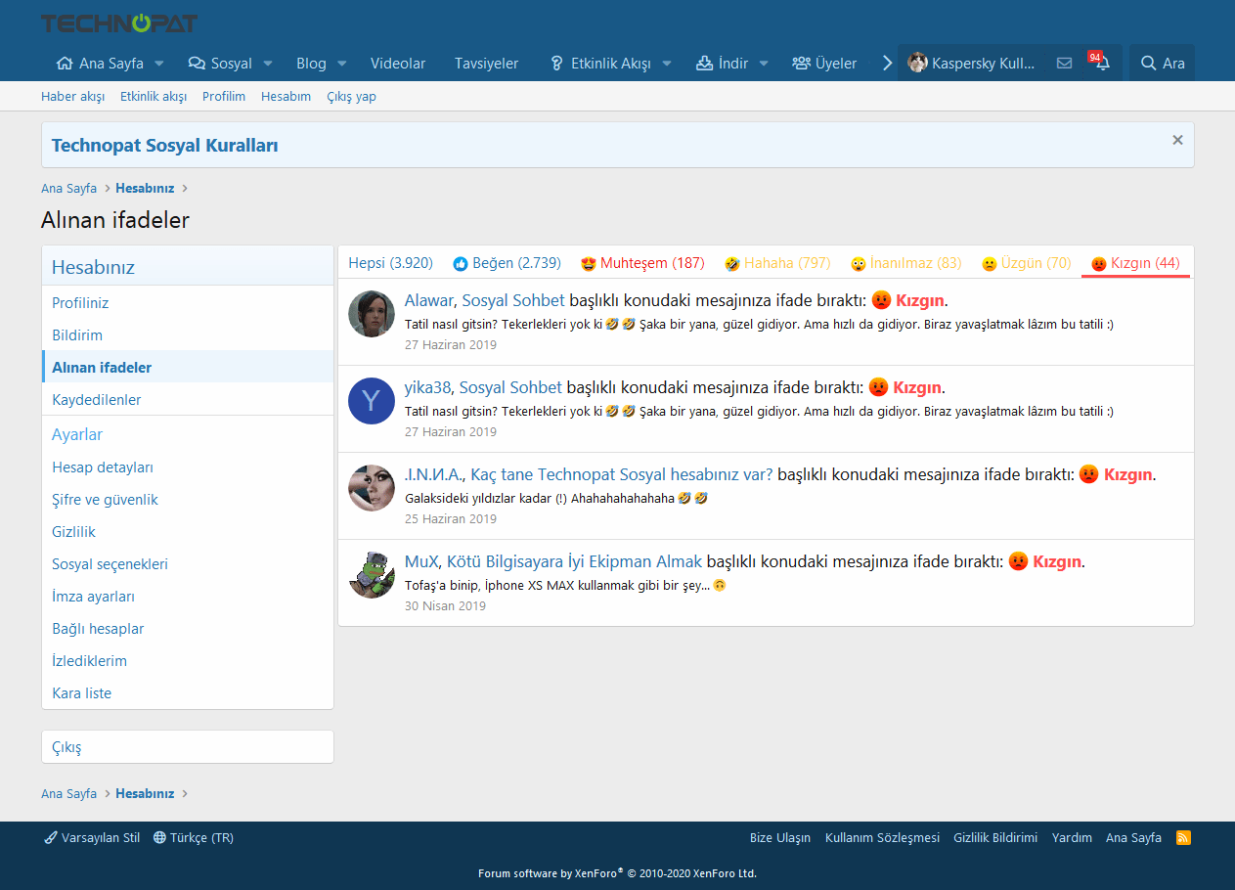This screenshot has height=890, width=1235.
Task: Open Profilim link
Action: coord(224,96)
